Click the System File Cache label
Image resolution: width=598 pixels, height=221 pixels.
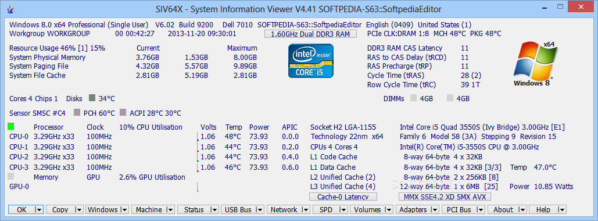point(37,76)
